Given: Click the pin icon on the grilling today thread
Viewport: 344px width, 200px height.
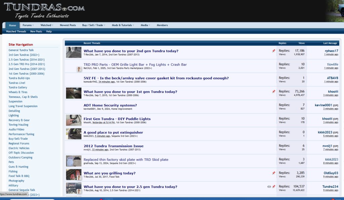Looking at the screenshot, I should (x=273, y=173).
